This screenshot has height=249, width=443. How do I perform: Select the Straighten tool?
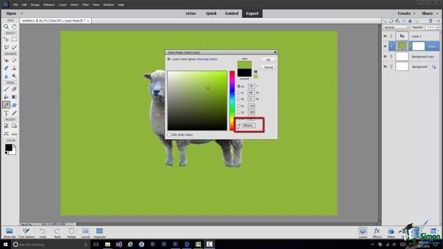(x=14, y=133)
